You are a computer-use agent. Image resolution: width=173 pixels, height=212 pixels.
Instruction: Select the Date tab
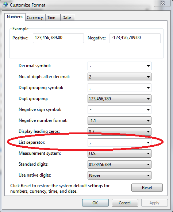(68, 18)
